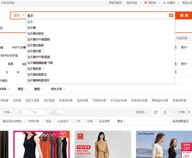Pick the 连衣裙女秋冬 suggestion

36,34
